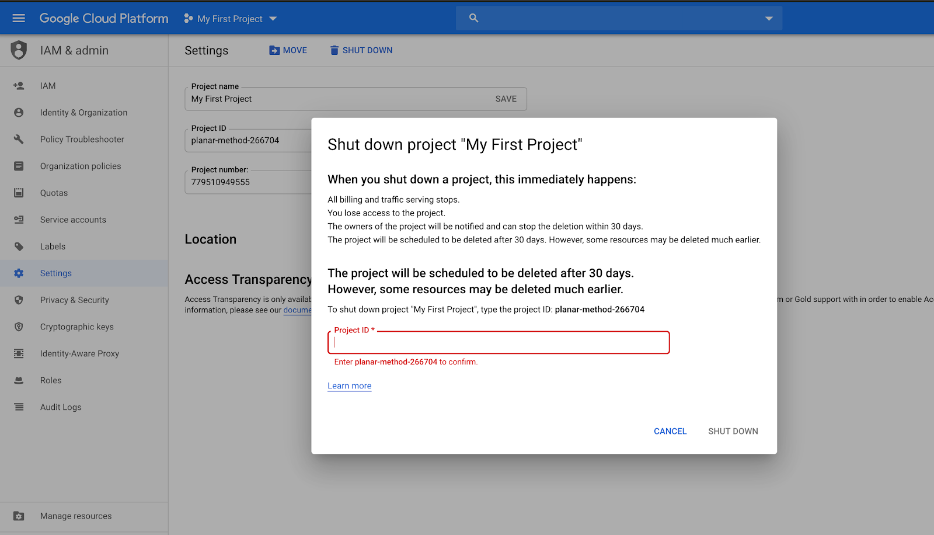Click the 'IAM & admin' heading
This screenshot has width=934, height=535.
click(x=74, y=51)
